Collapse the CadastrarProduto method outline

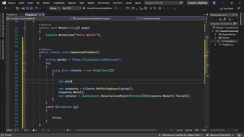click(25, 53)
